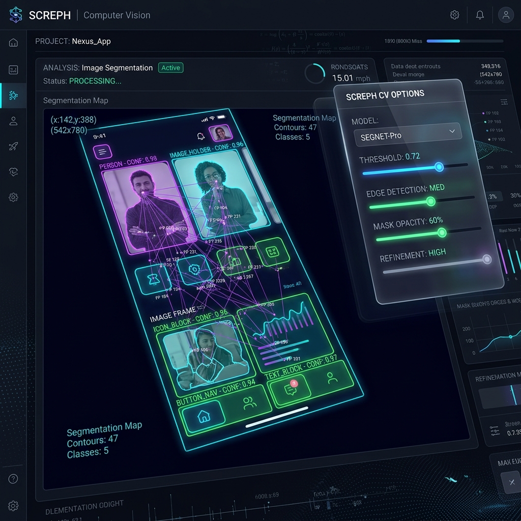521x521 pixels.
Task: Adjust the THRESHOLD slider handle
Action: [439, 167]
